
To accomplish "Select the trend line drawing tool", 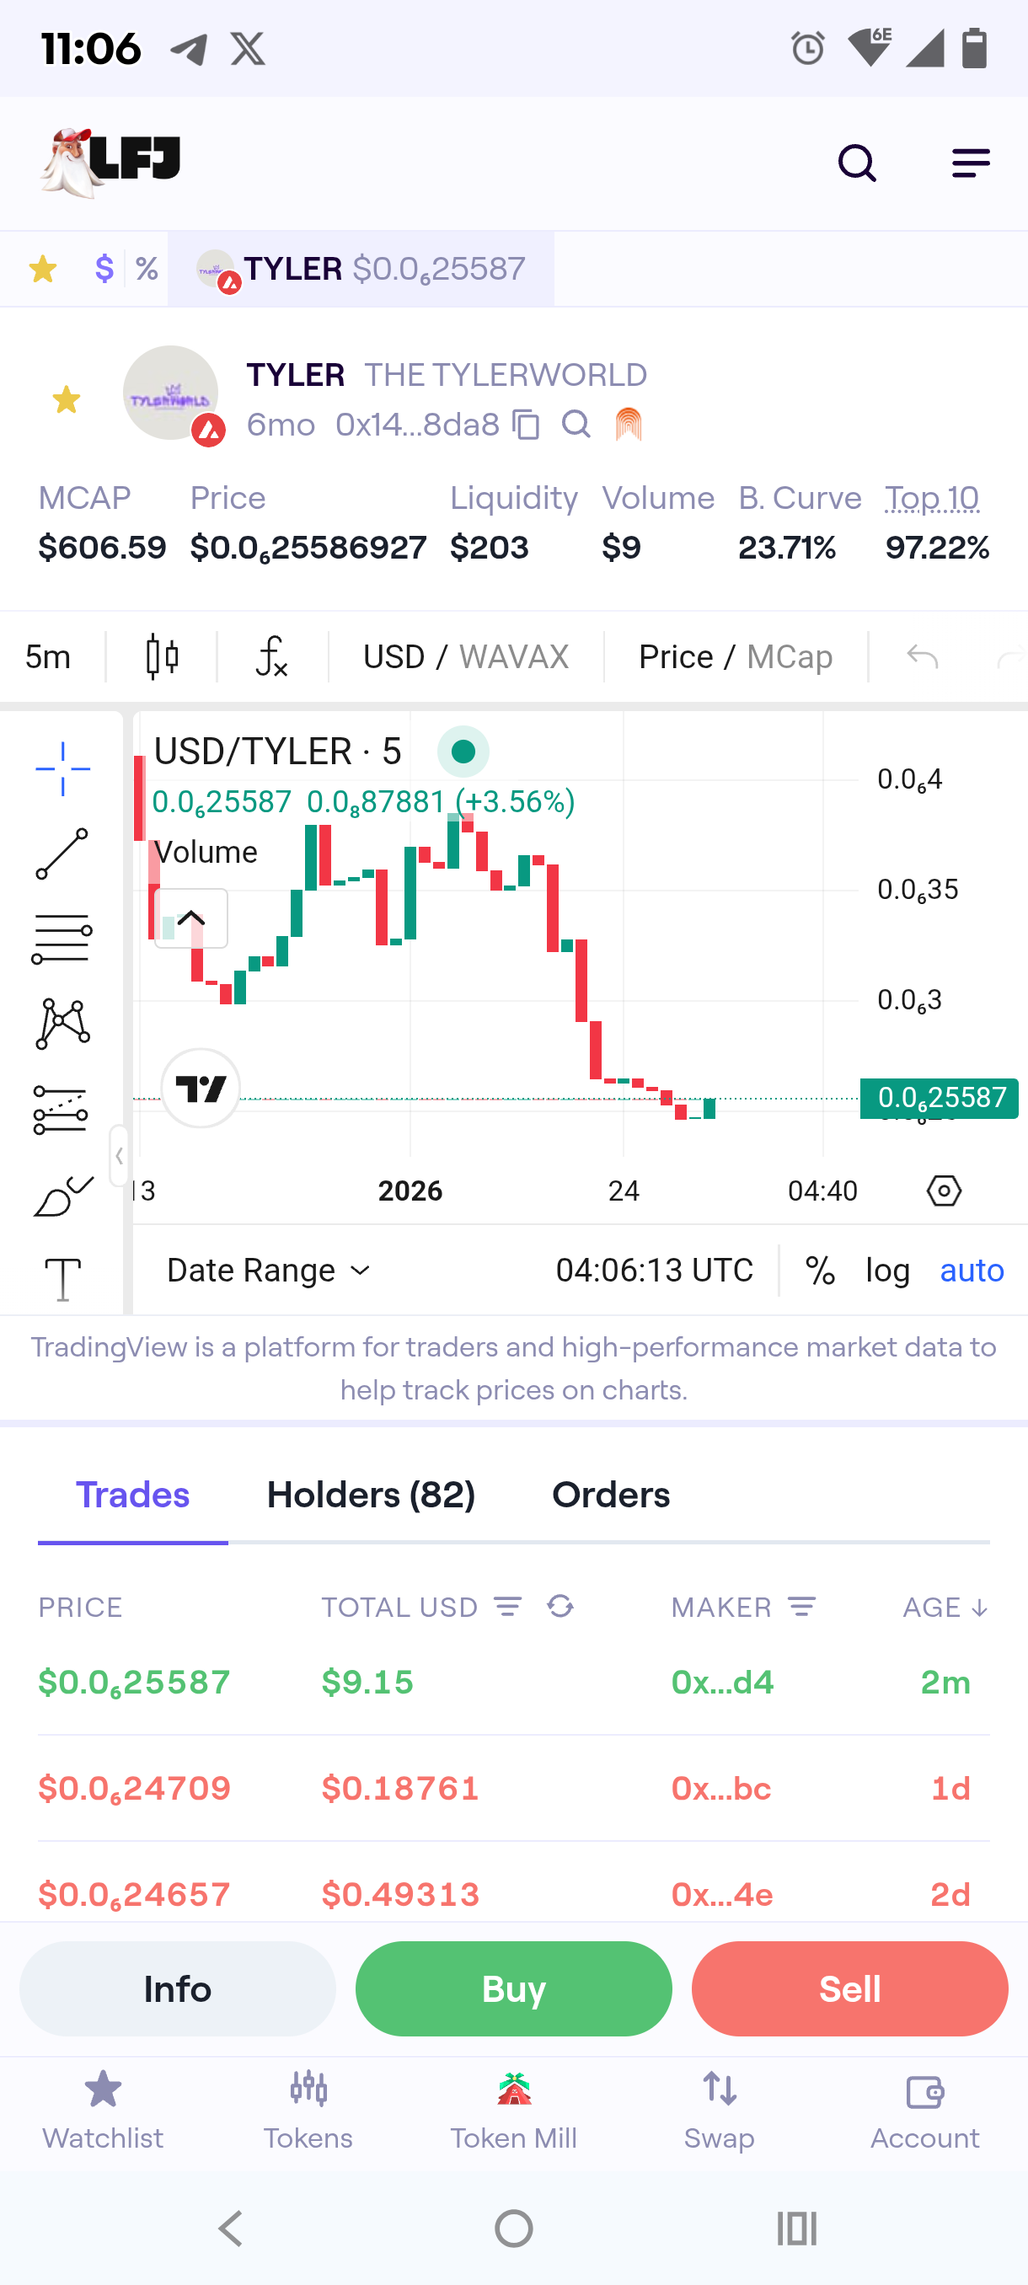I will 62,854.
